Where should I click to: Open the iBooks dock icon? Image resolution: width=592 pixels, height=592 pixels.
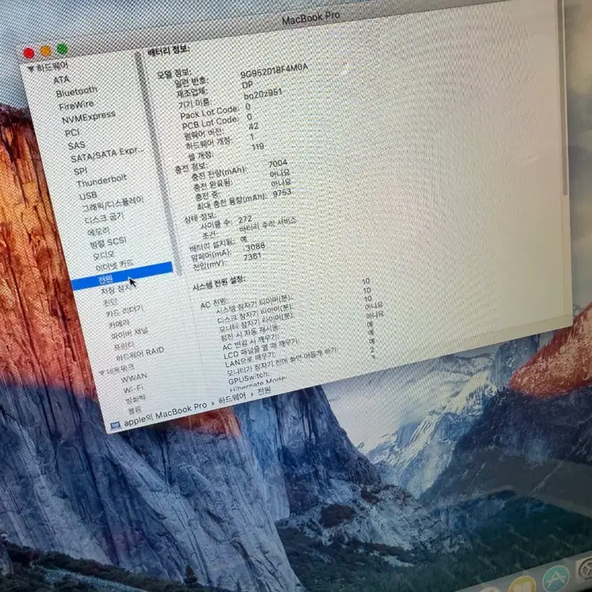pyautogui.click(x=521, y=585)
